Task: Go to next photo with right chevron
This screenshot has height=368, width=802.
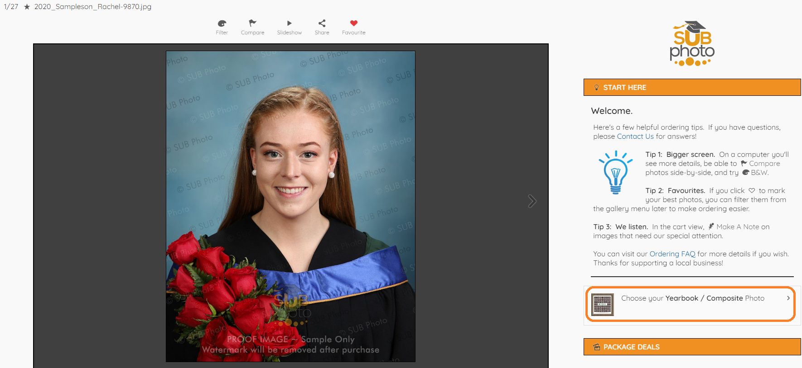Action: click(x=532, y=201)
